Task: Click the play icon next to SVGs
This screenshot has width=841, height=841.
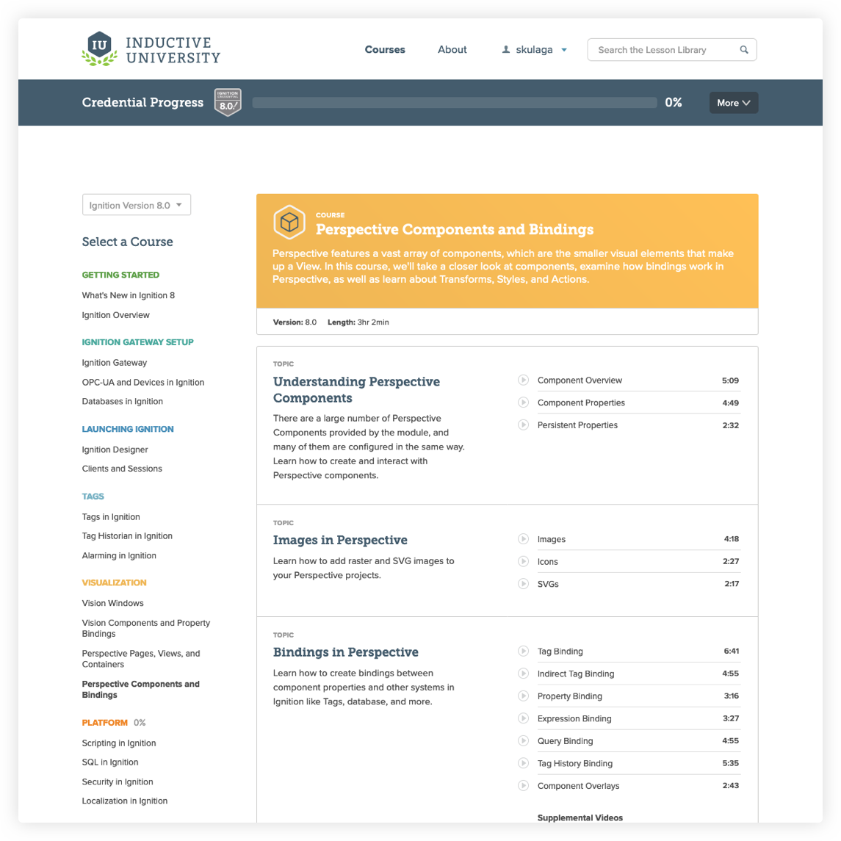Action: point(523,583)
